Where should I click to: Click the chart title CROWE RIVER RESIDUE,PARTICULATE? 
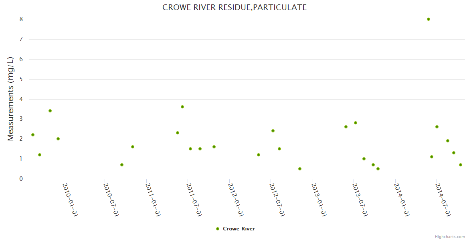234,7
